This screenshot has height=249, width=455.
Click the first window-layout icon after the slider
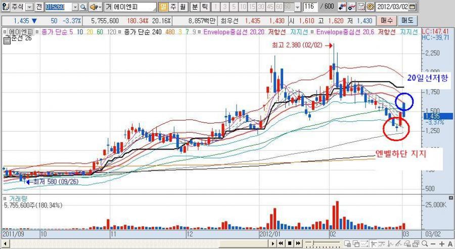347,244
